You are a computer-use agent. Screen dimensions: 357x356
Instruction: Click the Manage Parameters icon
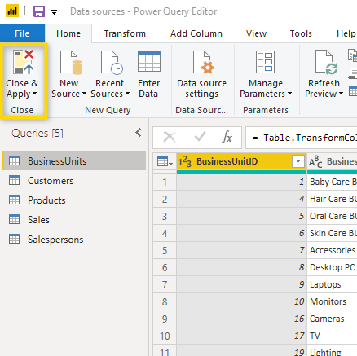click(x=265, y=62)
